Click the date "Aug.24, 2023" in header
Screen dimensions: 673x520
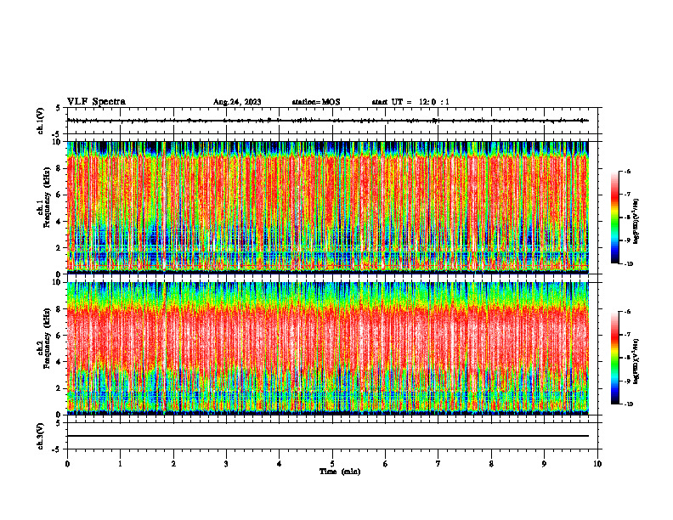pos(237,102)
